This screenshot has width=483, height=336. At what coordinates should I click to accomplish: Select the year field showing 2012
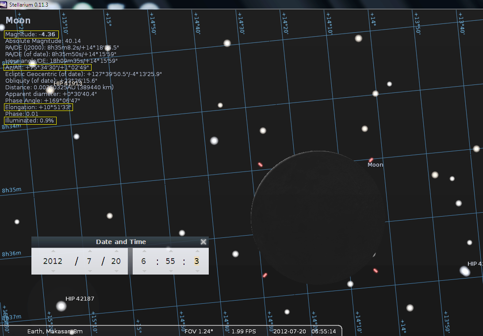click(53, 261)
